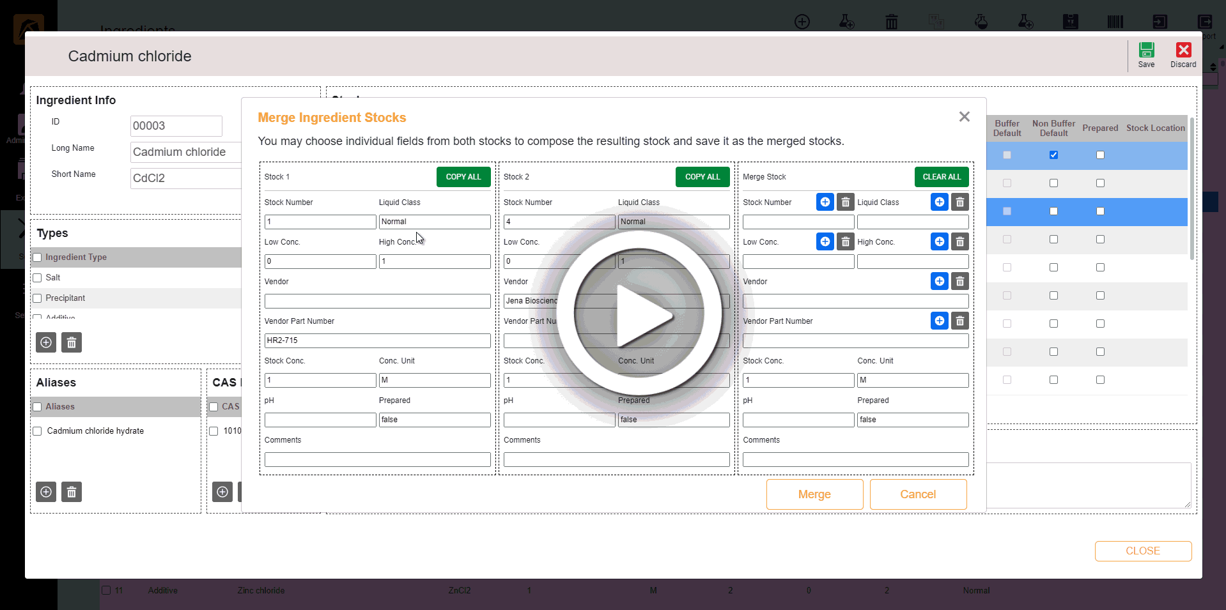The image size is (1226, 610).
Task: Check the Salt type checkbox
Action: click(37, 278)
